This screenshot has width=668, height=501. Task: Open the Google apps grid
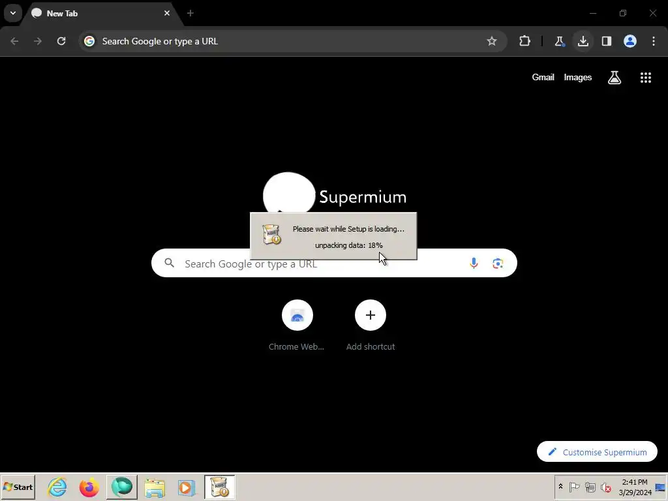click(645, 78)
